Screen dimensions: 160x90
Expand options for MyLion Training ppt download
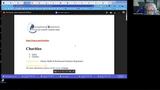click(x=113, y=76)
